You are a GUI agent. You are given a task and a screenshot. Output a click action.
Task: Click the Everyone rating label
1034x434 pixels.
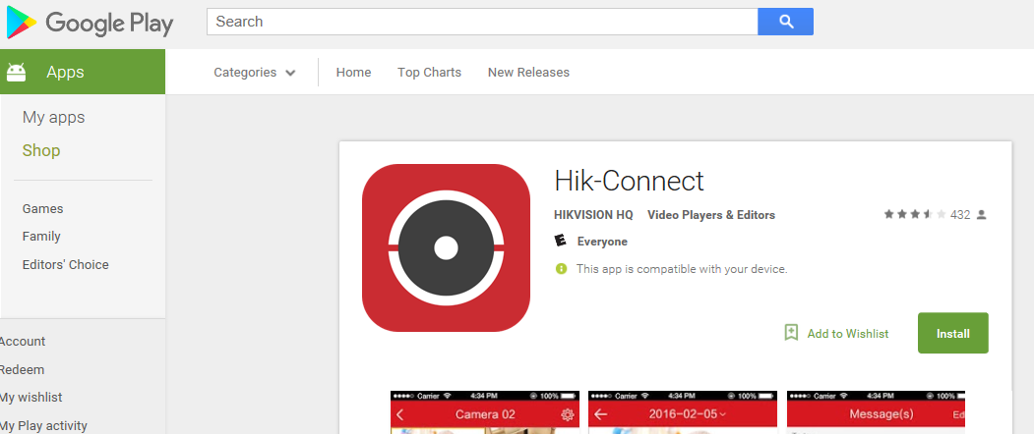pos(602,242)
